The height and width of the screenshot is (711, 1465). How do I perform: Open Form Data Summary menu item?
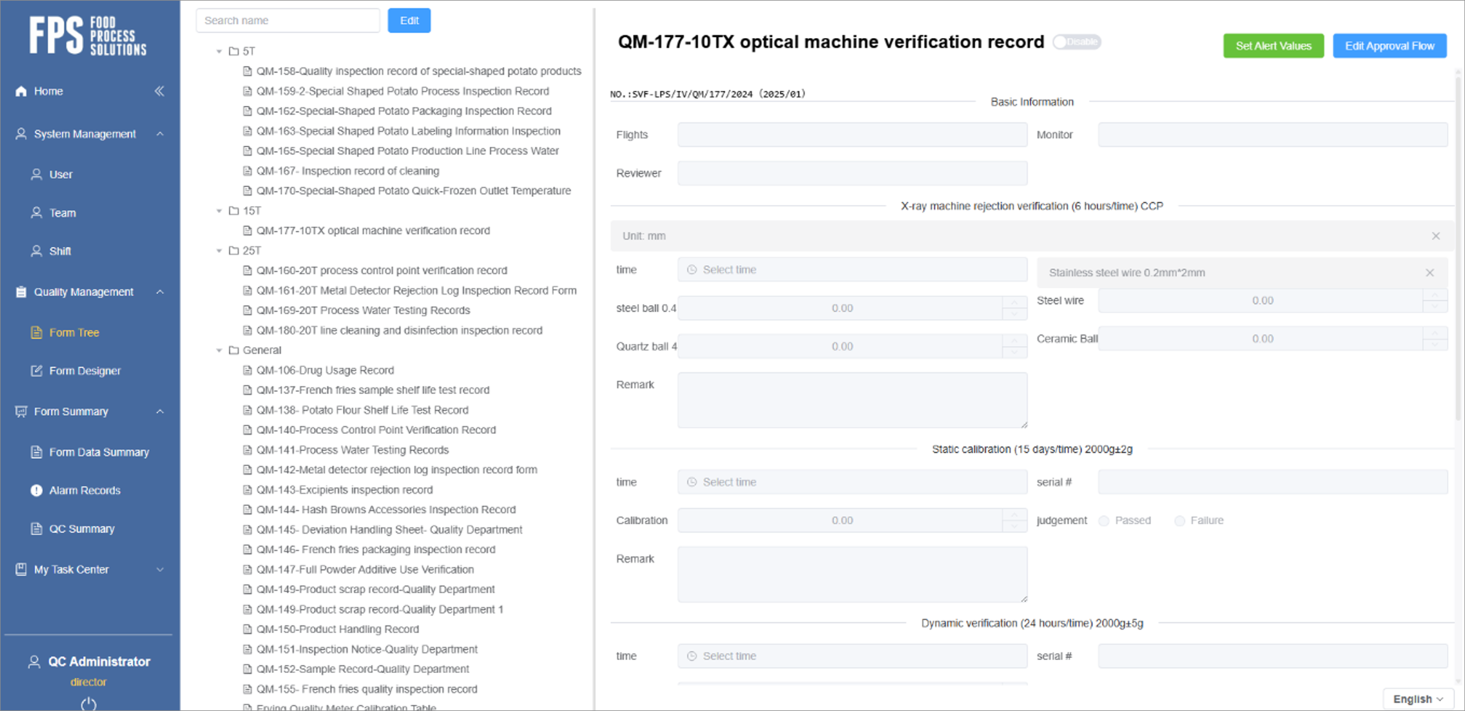pos(98,452)
